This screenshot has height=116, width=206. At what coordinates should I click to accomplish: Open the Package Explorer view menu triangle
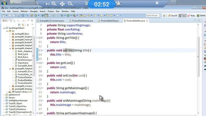(32, 24)
